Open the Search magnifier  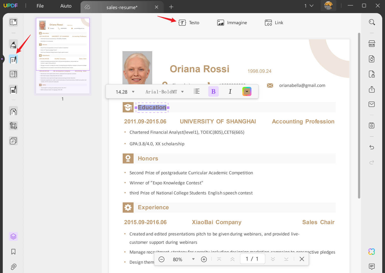tap(372, 22)
